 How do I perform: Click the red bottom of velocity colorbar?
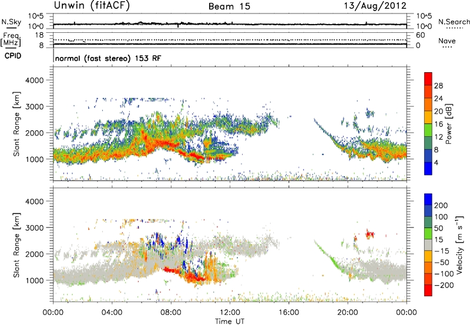coord(428,290)
